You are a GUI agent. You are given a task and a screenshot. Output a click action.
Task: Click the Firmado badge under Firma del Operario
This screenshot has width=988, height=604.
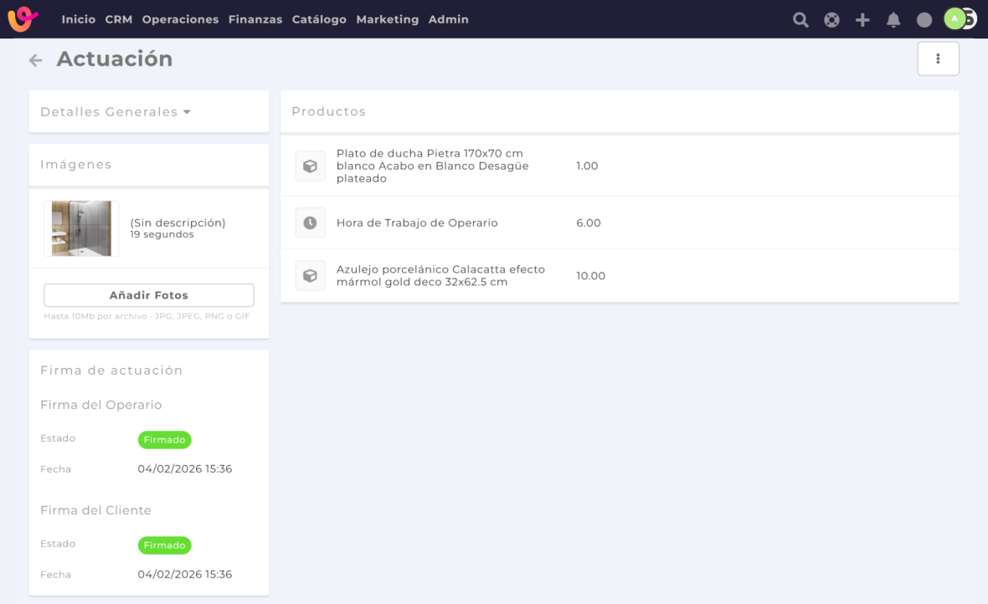point(164,440)
